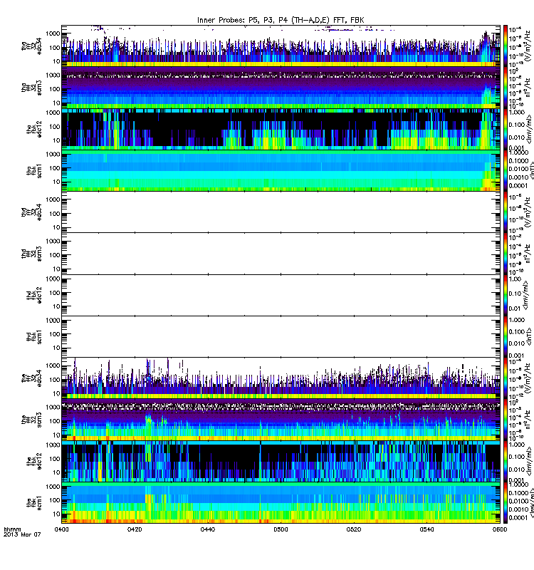
Task: Click the 'the fff 32 edc34' panel label
Action: tap(31, 378)
